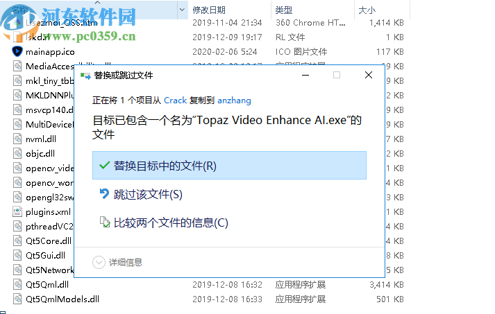Click the green checkmark replace icon
Screen dimensions: 495x314
[x=105, y=165]
